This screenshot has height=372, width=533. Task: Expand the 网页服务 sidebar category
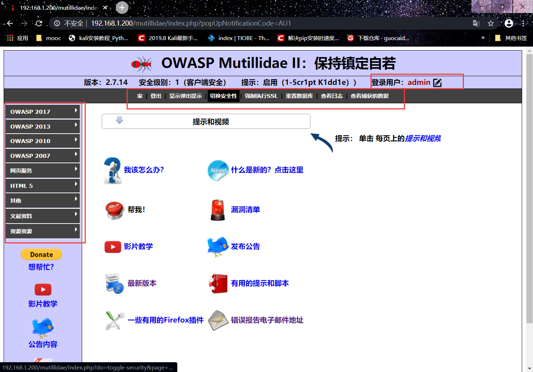pos(42,170)
